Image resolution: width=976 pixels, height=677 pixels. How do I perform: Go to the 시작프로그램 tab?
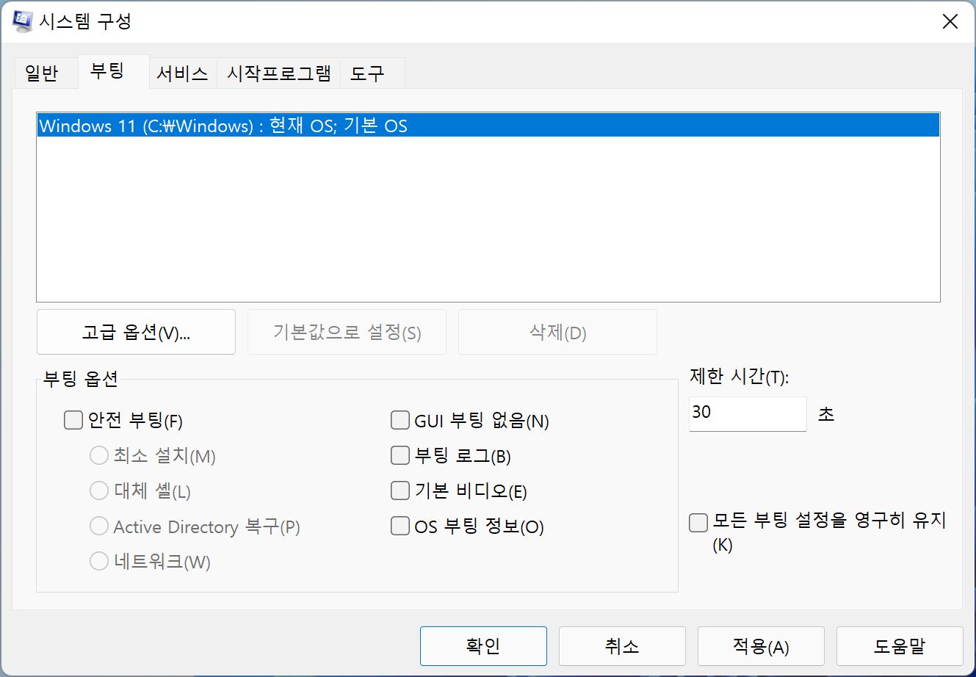click(x=278, y=73)
